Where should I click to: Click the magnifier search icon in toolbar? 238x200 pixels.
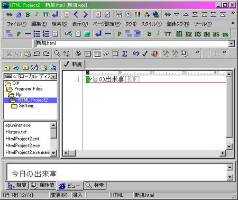point(57,53)
